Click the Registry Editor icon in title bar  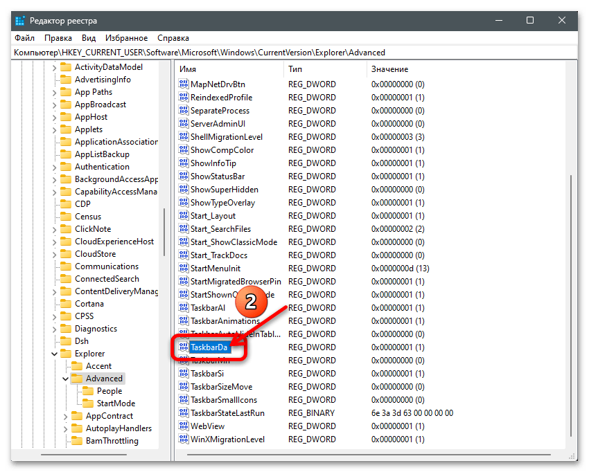pos(20,21)
